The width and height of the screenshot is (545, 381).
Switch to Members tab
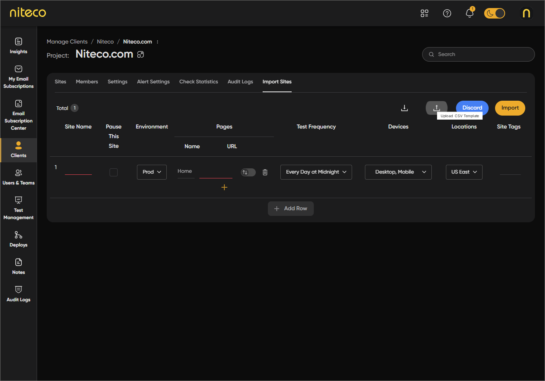tap(87, 82)
